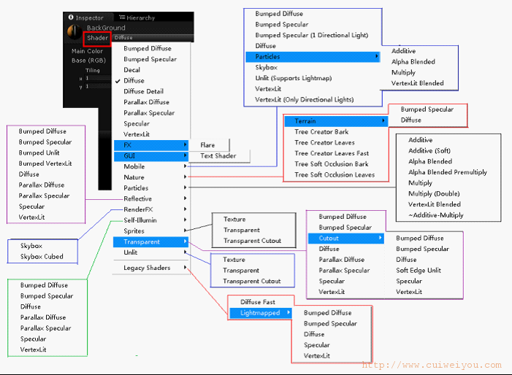Expand the Terrain submenu arrow
512x375 pixels.
(383, 121)
